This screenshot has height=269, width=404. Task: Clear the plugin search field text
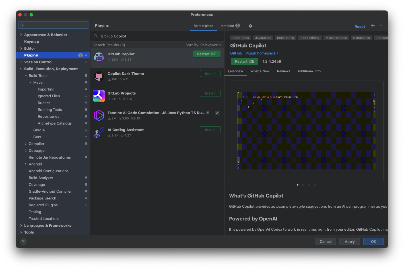(x=219, y=36)
